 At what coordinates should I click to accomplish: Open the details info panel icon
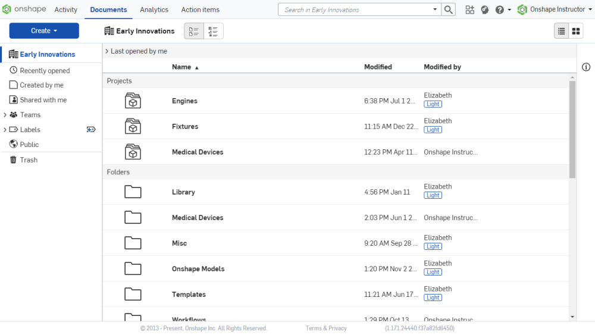tap(585, 67)
